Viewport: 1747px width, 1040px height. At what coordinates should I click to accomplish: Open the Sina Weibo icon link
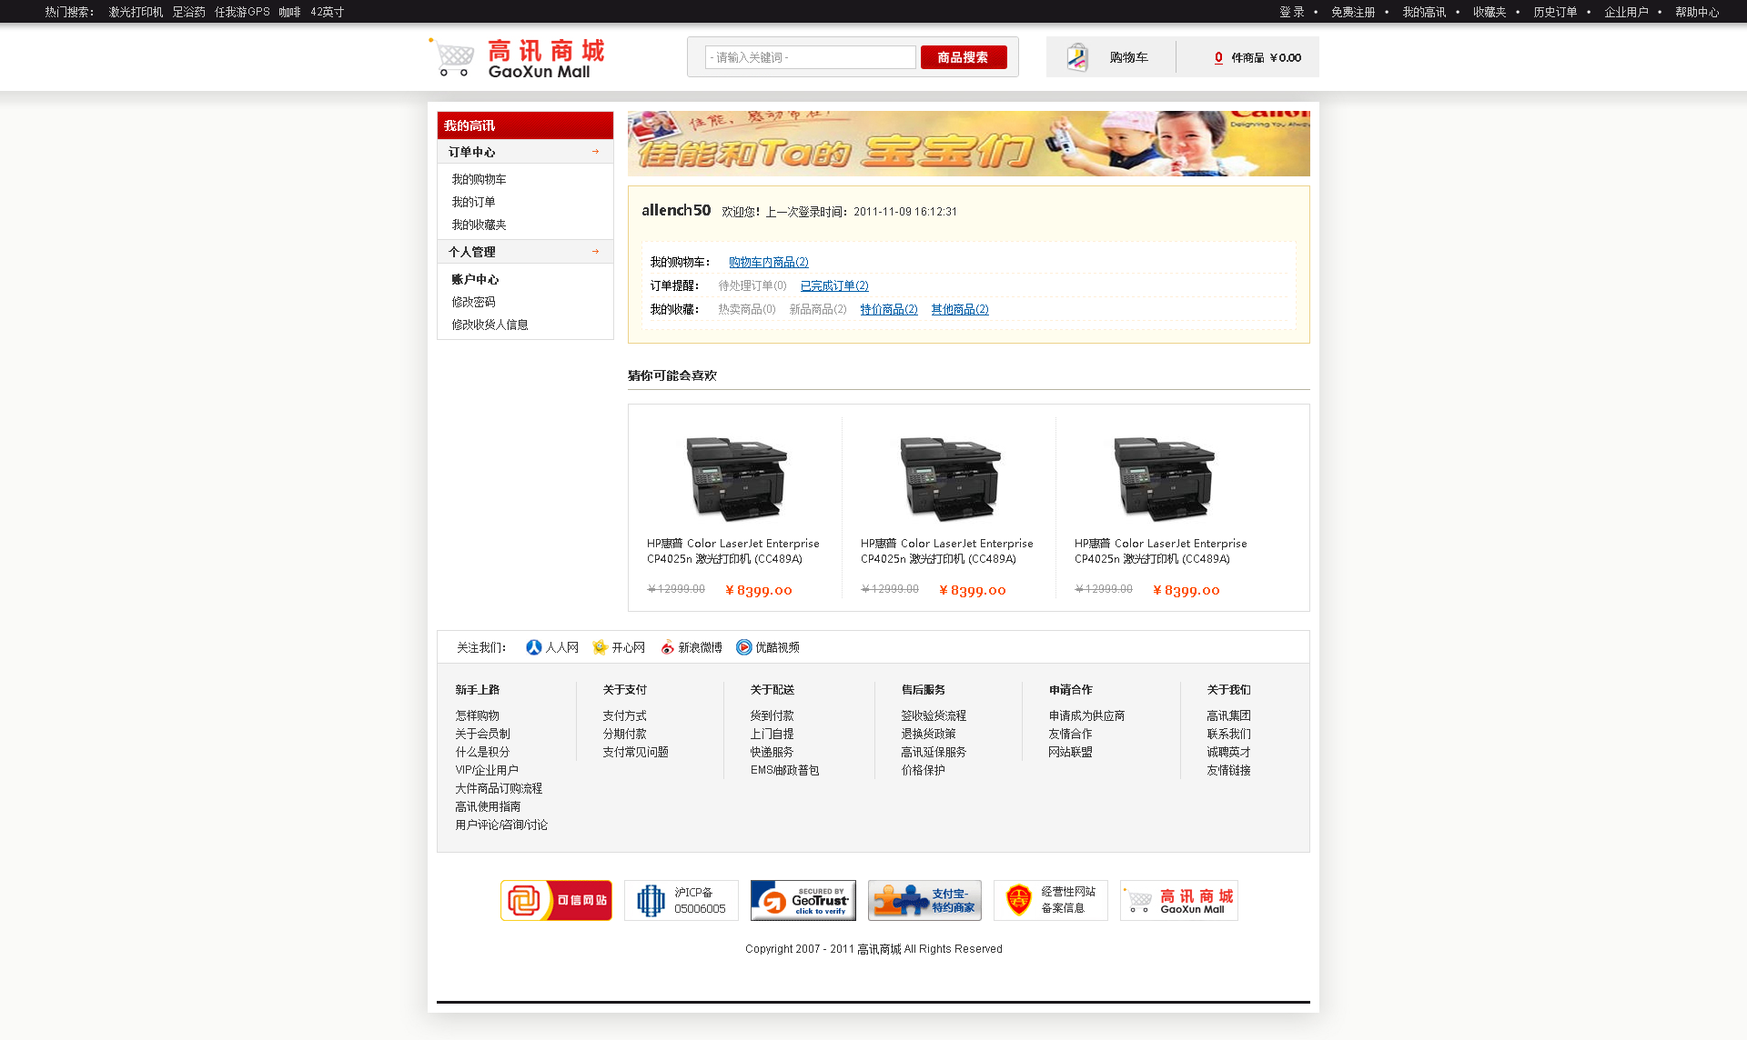click(x=667, y=647)
